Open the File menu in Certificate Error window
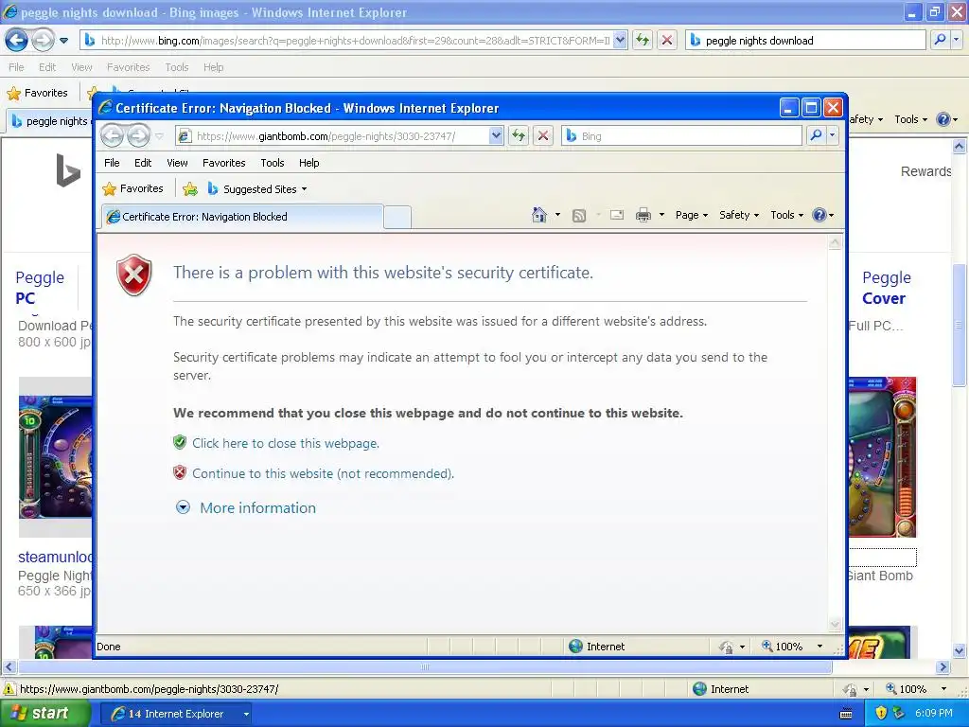The height and width of the screenshot is (727, 969). [x=112, y=163]
